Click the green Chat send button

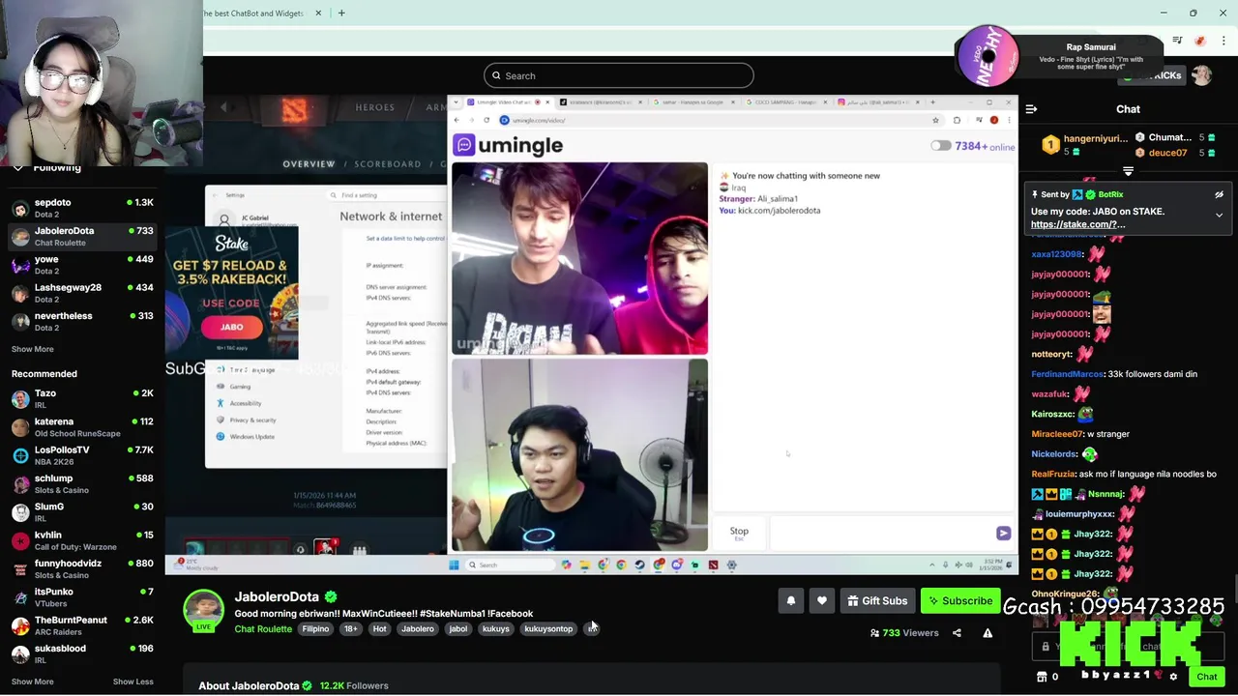click(1206, 677)
